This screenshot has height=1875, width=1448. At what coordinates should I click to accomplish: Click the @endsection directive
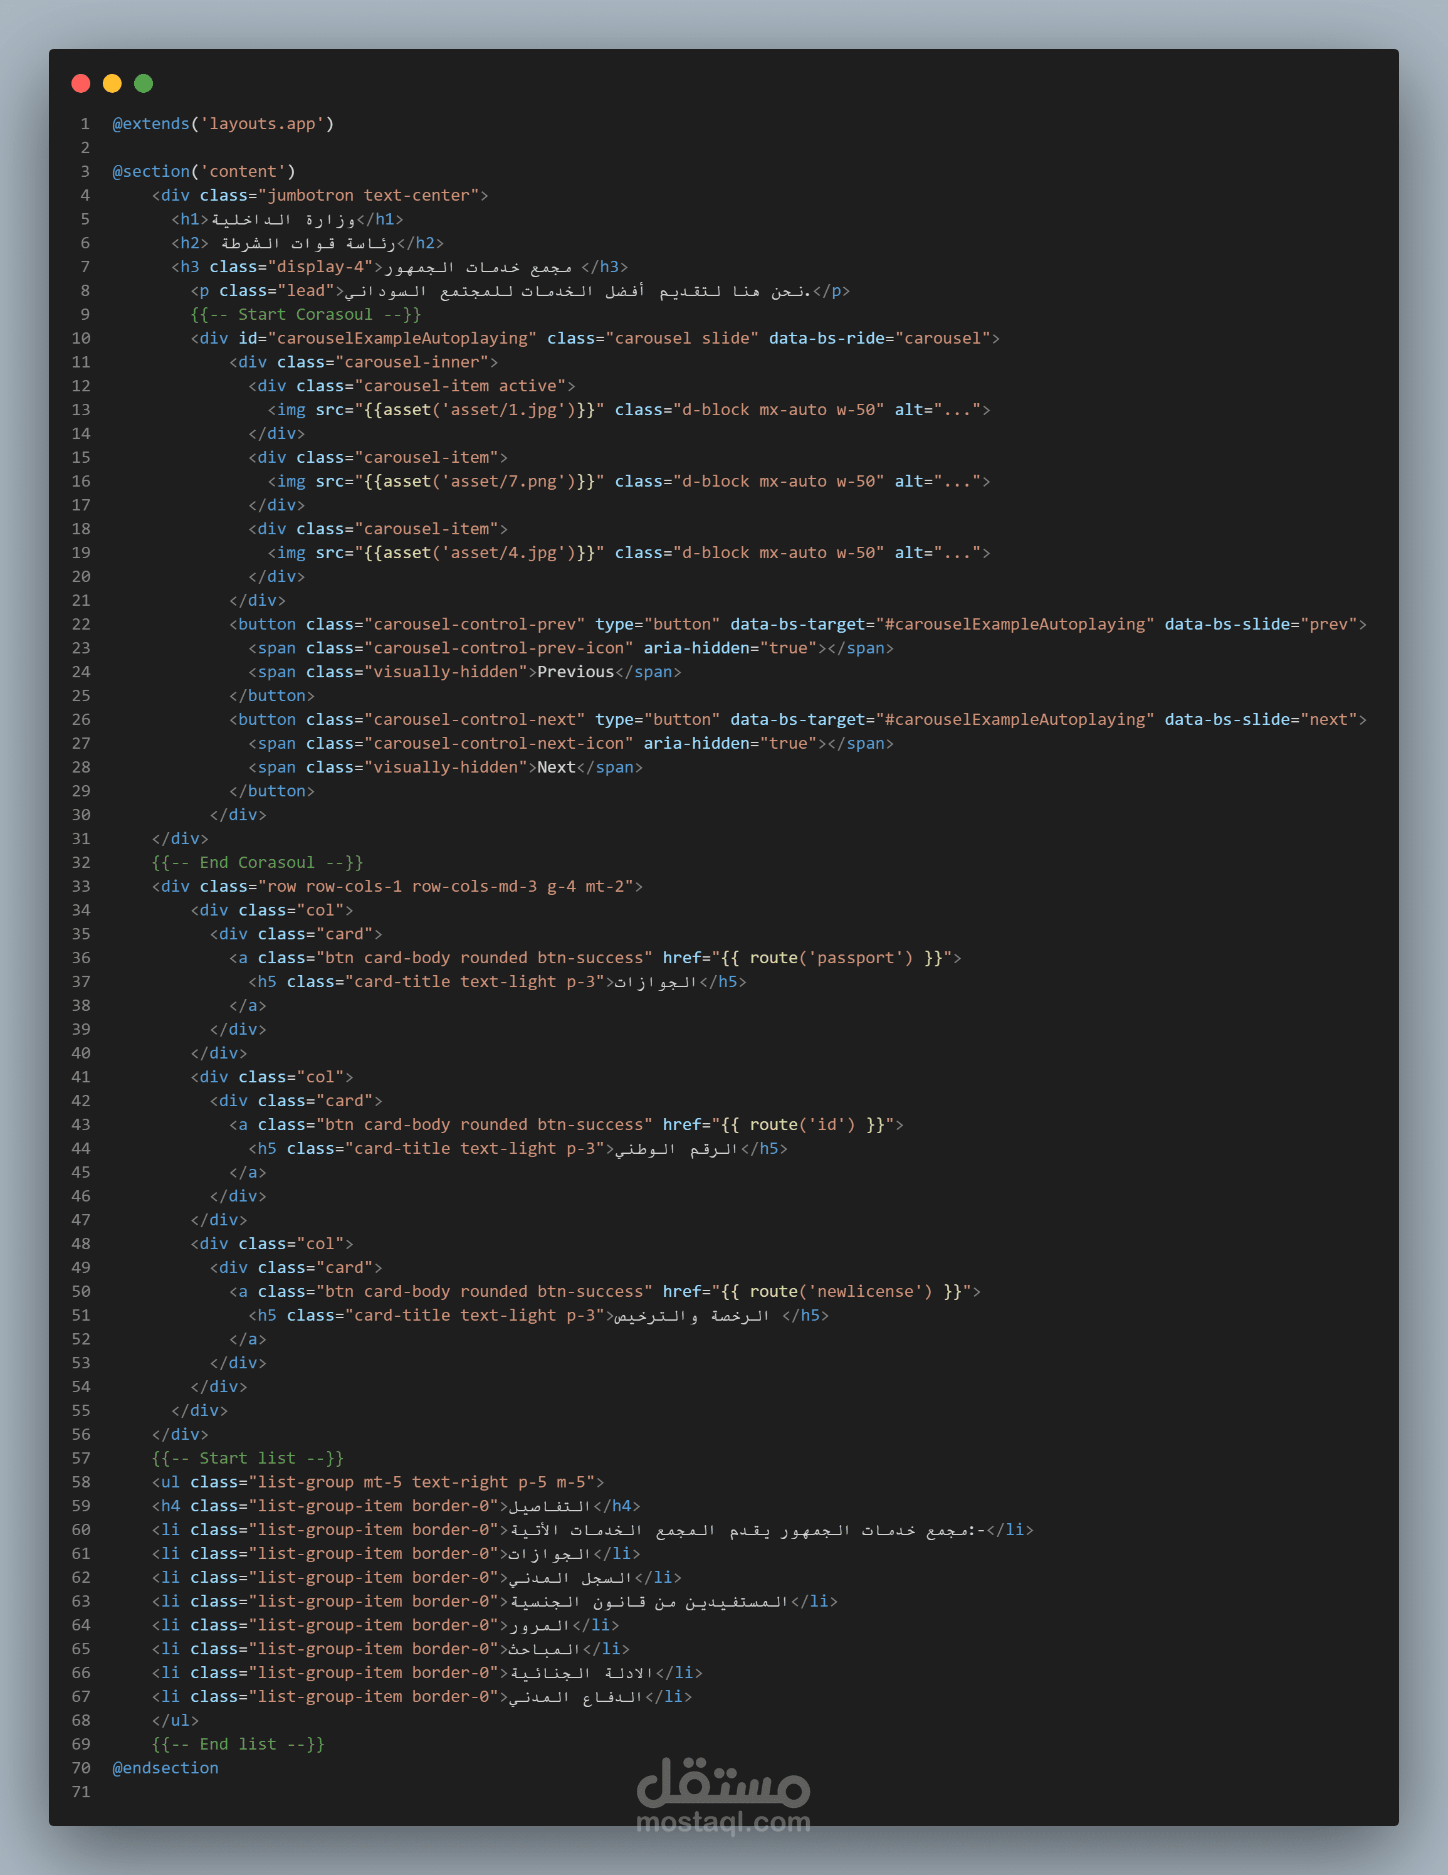pyautogui.click(x=165, y=1768)
